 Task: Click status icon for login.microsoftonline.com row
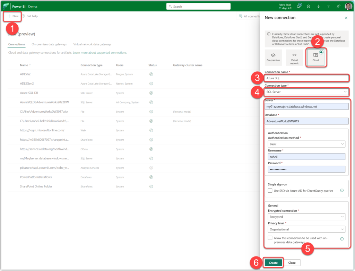point(151,130)
